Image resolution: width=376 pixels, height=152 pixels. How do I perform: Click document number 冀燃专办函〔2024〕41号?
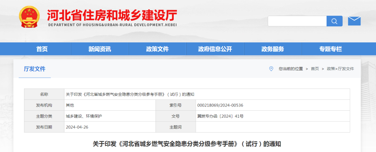(220, 116)
